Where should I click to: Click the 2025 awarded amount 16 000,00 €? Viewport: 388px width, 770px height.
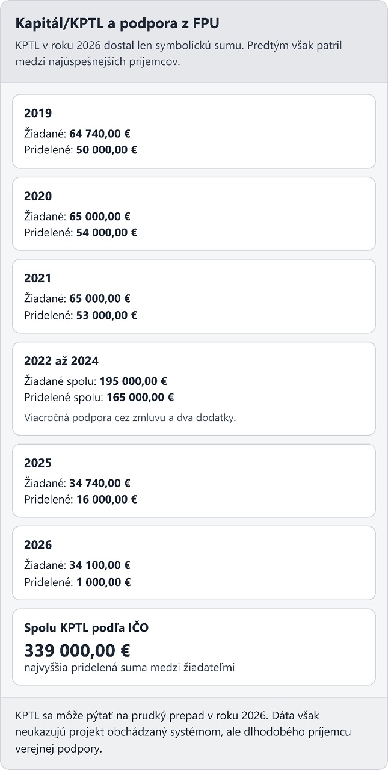[106, 499]
